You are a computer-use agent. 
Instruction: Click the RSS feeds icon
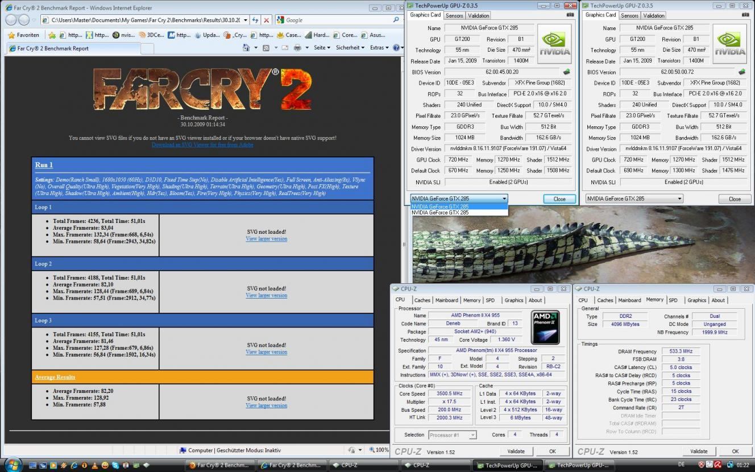[266, 48]
